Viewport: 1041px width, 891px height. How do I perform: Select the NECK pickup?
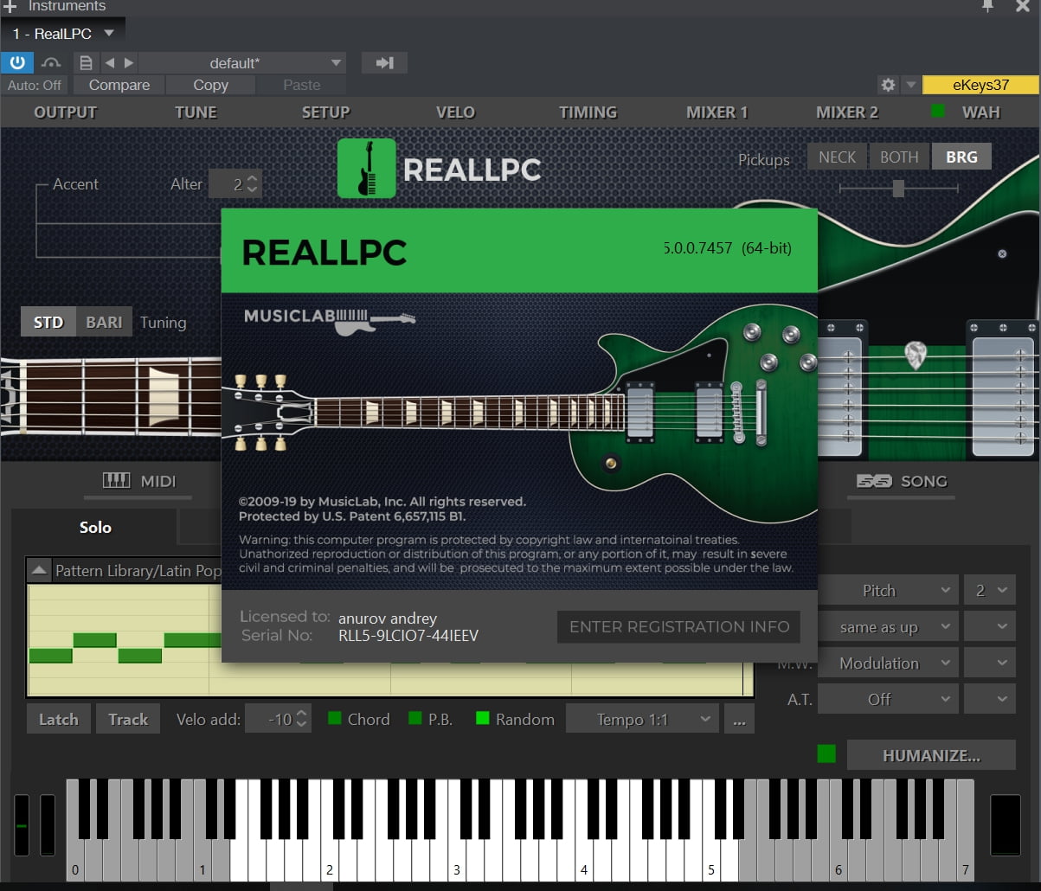[837, 157]
